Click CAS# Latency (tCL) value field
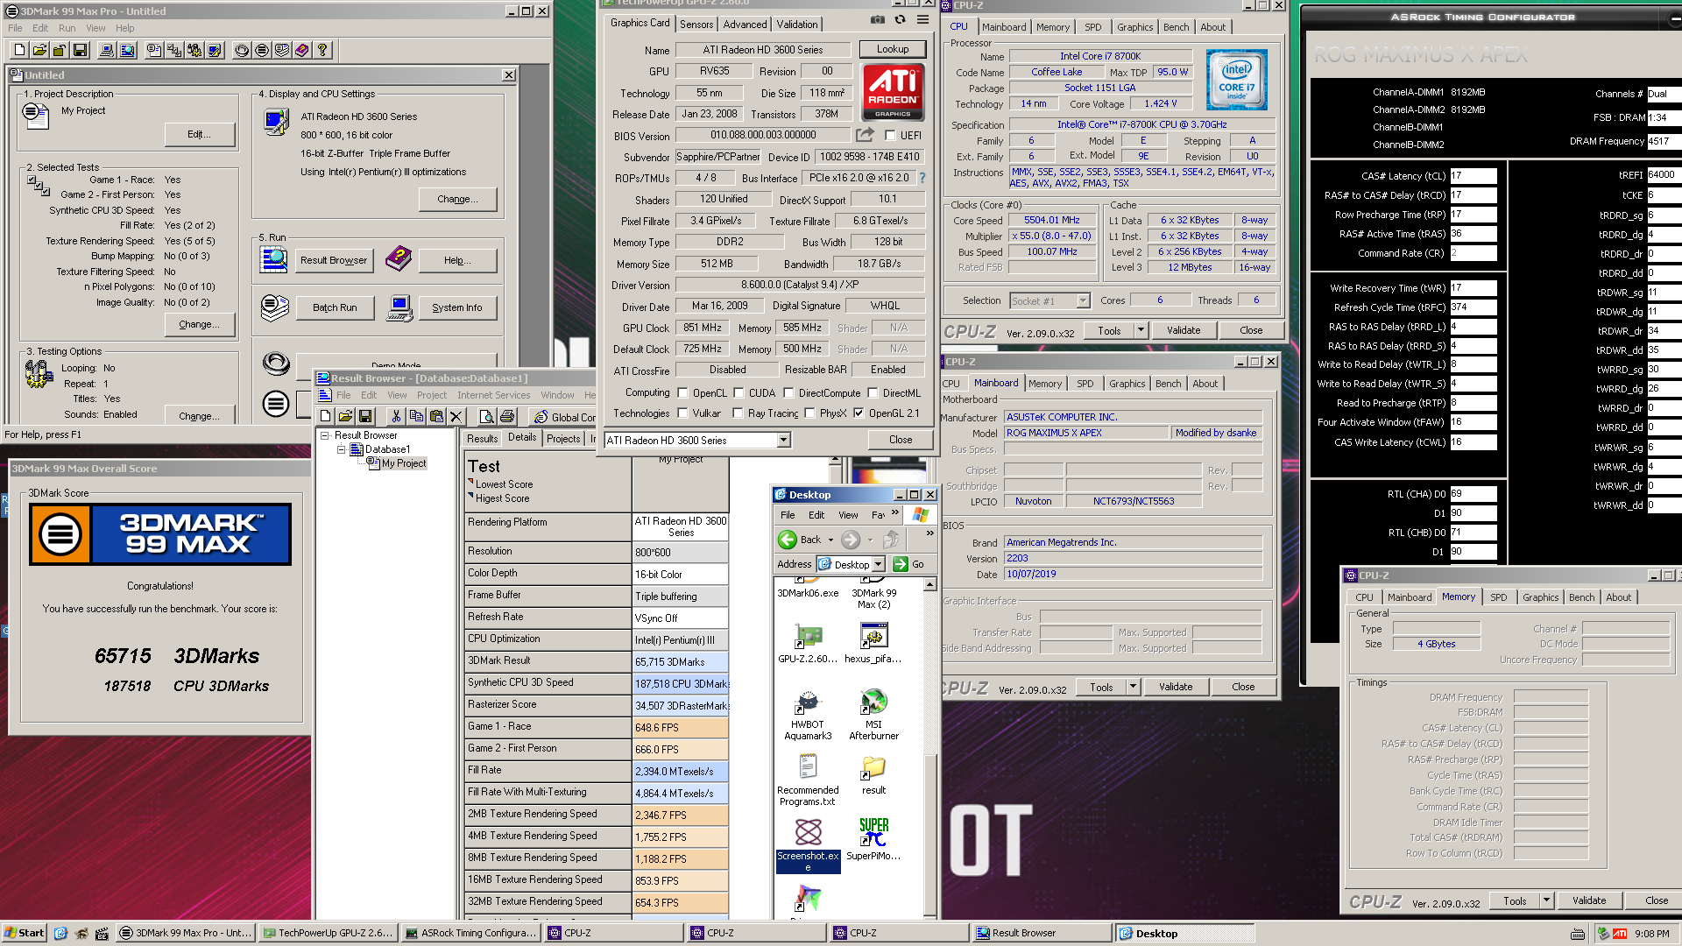This screenshot has height=946, width=1682. (x=1473, y=176)
